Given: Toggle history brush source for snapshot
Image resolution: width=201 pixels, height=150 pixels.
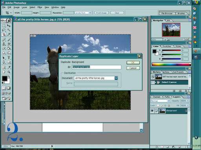Looking at the screenshot, I should tap(153, 77).
